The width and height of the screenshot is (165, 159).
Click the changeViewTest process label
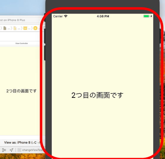tap(32, 150)
